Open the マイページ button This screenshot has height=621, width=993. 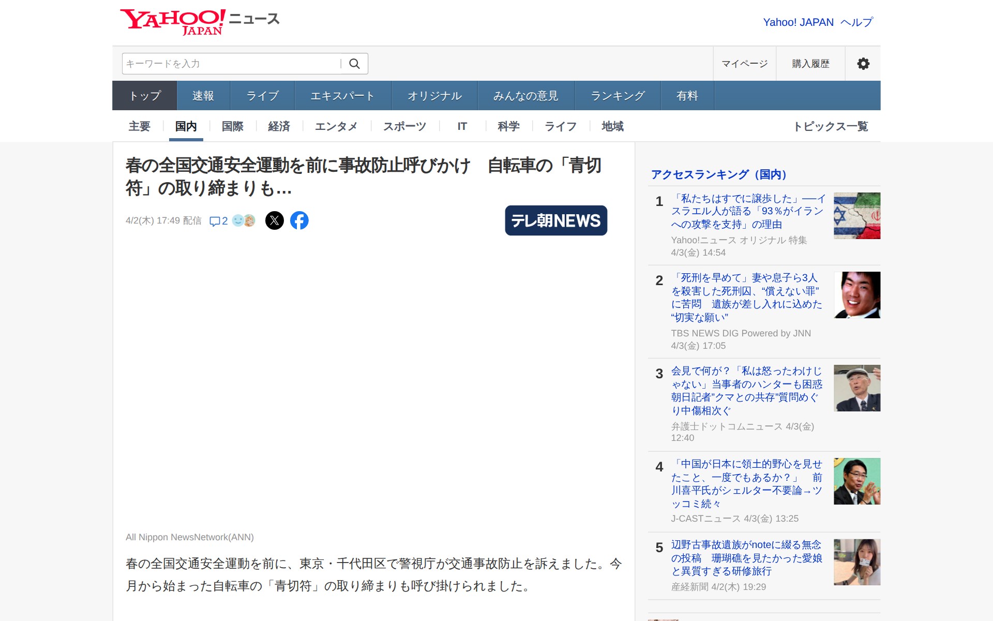click(x=744, y=64)
